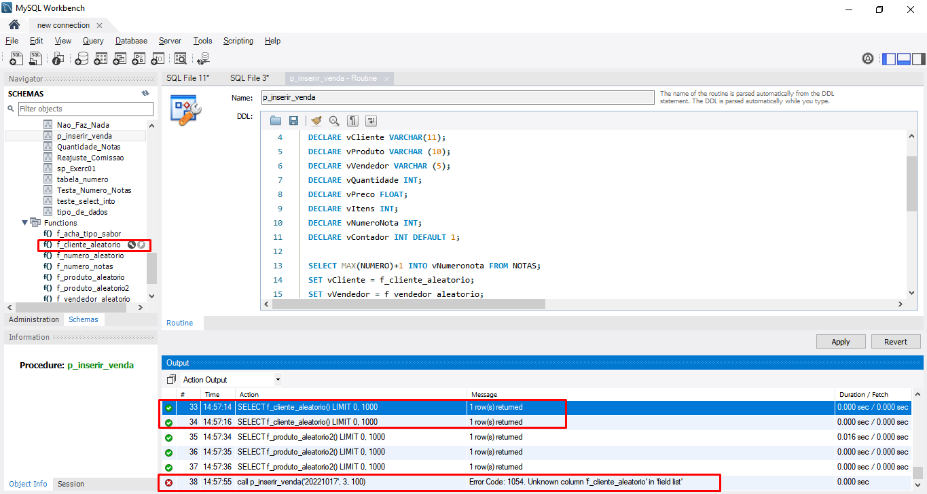Image resolution: width=927 pixels, height=494 pixels.
Task: Sort output by the Duration / Fetch column
Action: [873, 394]
